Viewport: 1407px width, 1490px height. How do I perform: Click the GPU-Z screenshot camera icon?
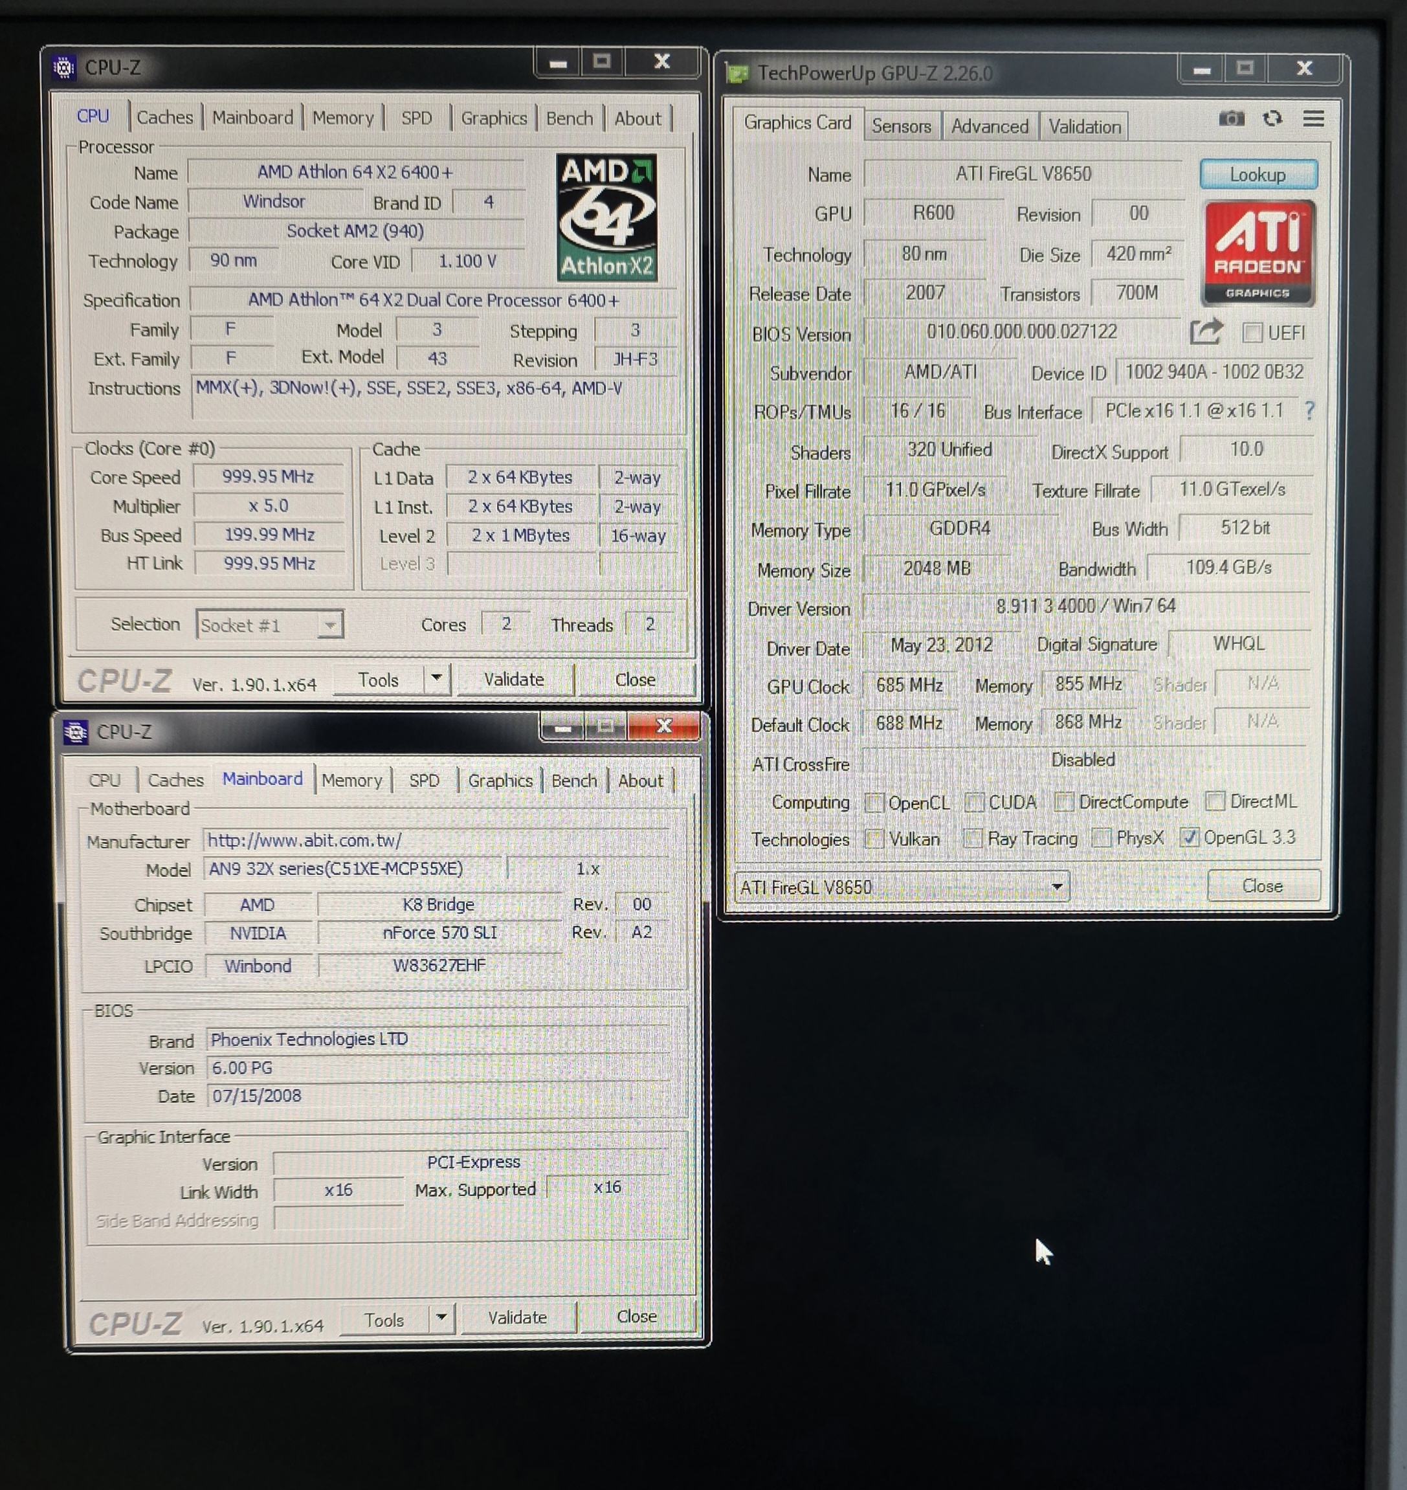point(1231,118)
